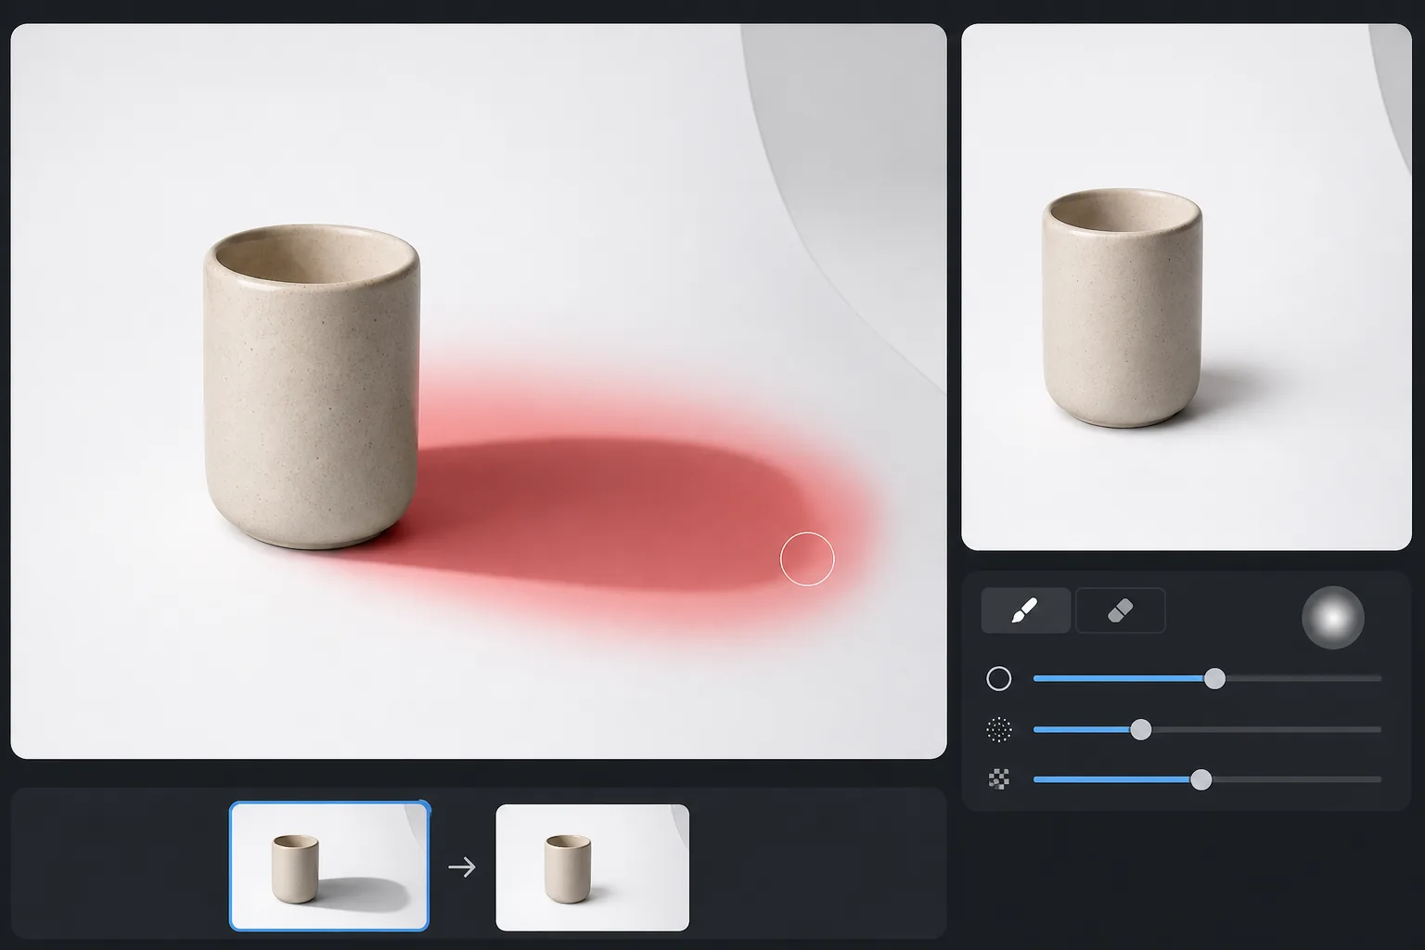Click the opacity checkerboard icon

999,779
